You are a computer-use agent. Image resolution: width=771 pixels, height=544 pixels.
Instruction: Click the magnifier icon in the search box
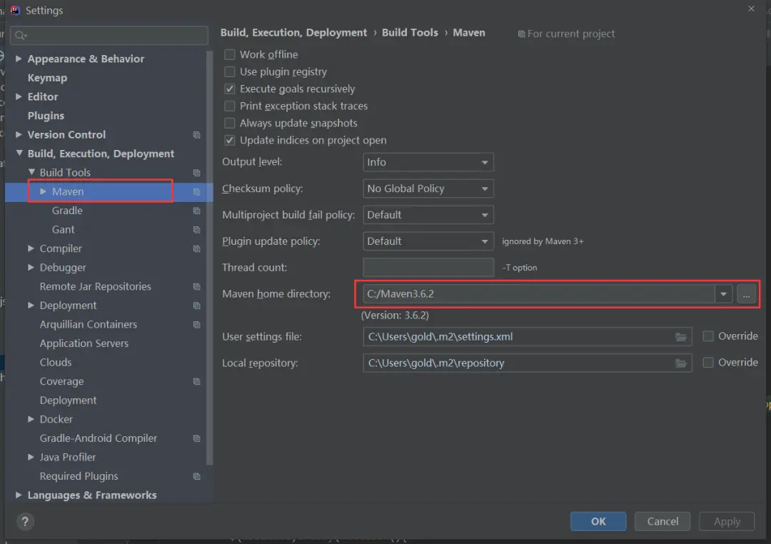tap(21, 35)
